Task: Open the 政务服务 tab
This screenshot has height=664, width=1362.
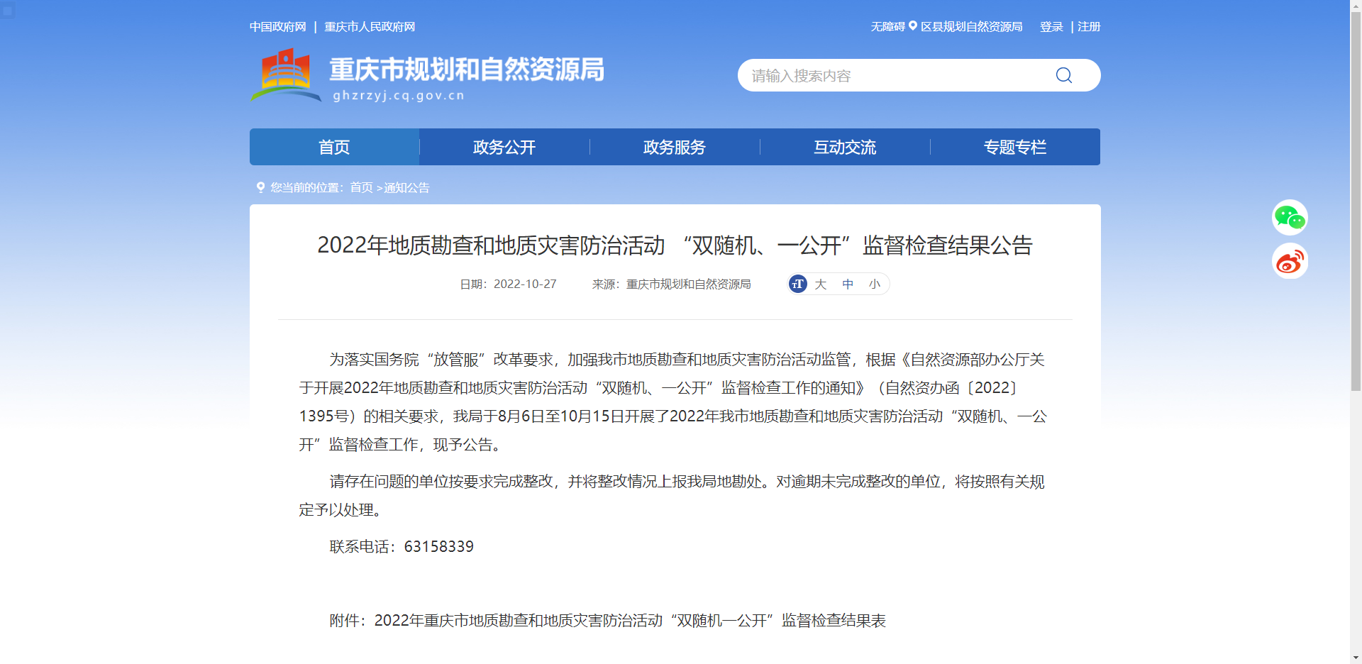Action: pos(674,147)
